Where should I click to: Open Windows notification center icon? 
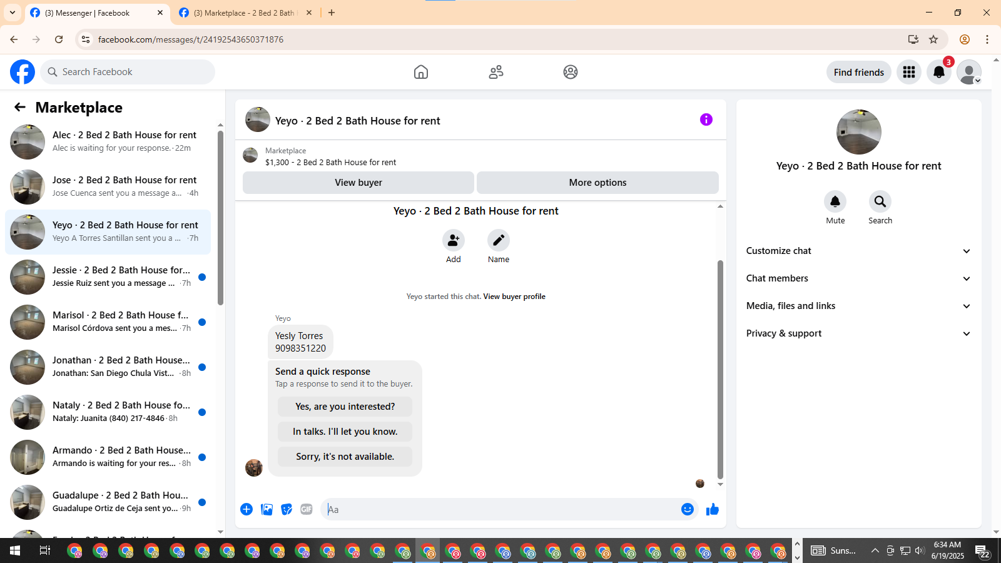983,551
